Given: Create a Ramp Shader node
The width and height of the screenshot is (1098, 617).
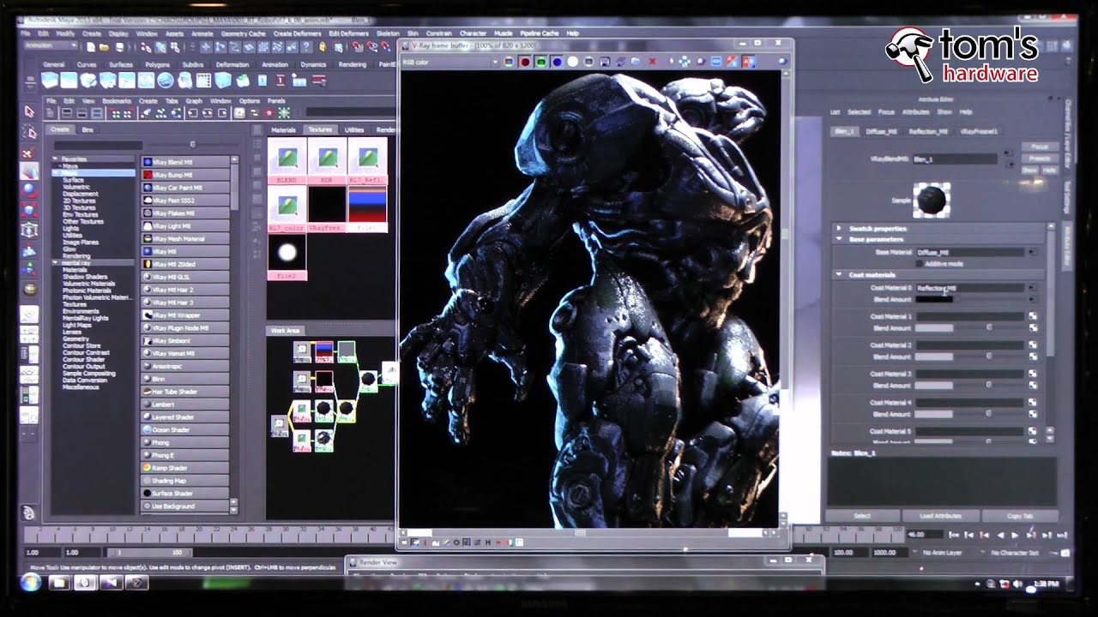Looking at the screenshot, I should tap(185, 468).
